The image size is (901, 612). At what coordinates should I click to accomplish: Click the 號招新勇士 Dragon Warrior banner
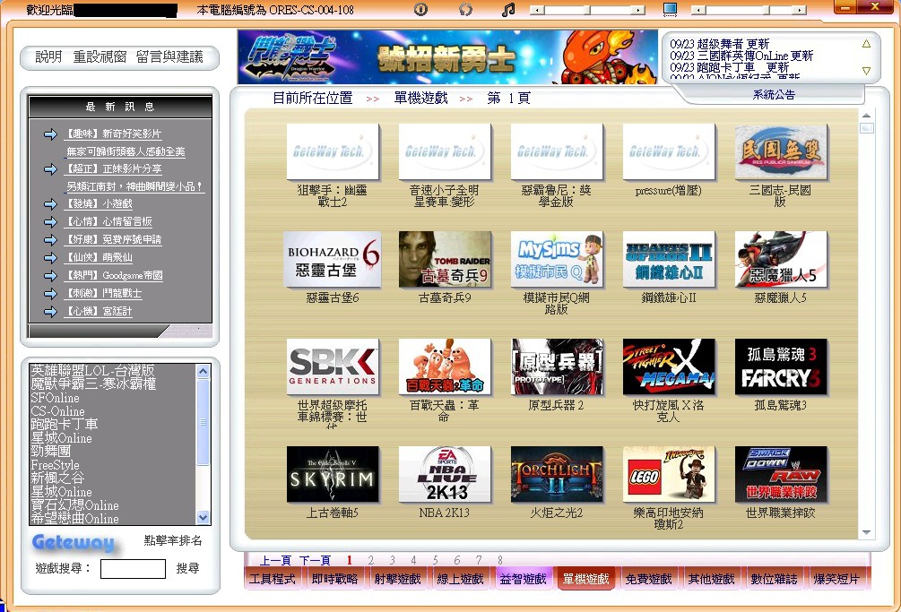coord(447,56)
